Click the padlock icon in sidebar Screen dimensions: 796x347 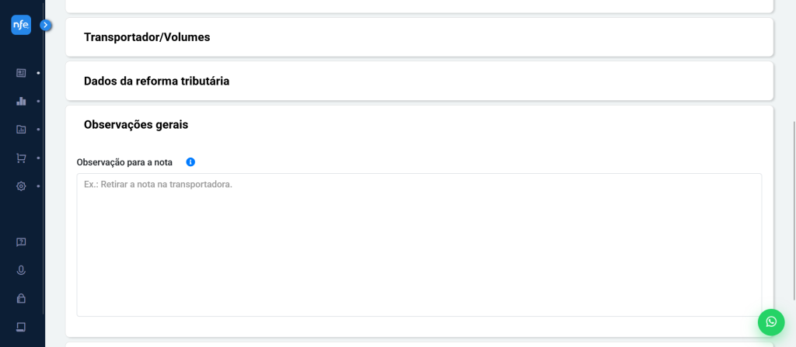click(21, 298)
